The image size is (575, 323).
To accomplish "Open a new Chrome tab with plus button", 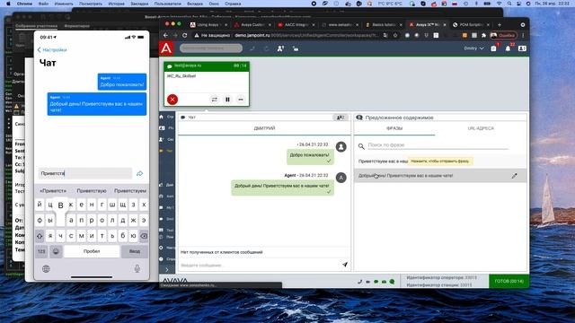I will [x=500, y=25].
